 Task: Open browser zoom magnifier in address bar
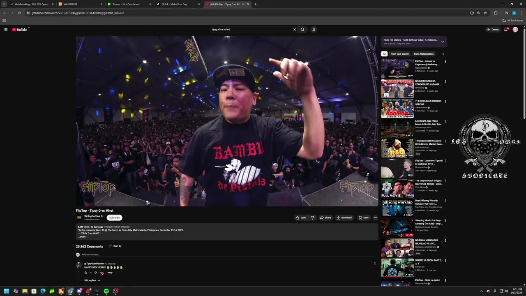click(478, 13)
